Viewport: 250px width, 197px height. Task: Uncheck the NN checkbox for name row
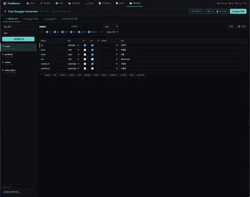[92, 55]
